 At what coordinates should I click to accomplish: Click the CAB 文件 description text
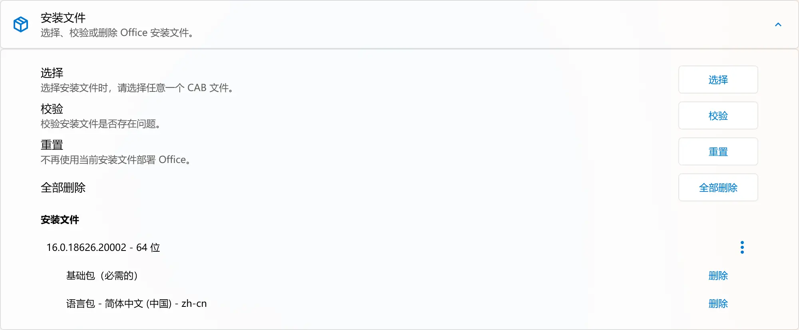137,88
